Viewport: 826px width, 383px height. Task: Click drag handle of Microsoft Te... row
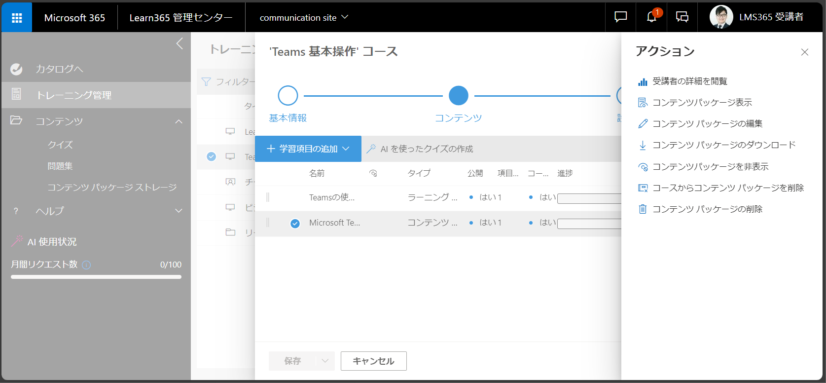point(268,223)
